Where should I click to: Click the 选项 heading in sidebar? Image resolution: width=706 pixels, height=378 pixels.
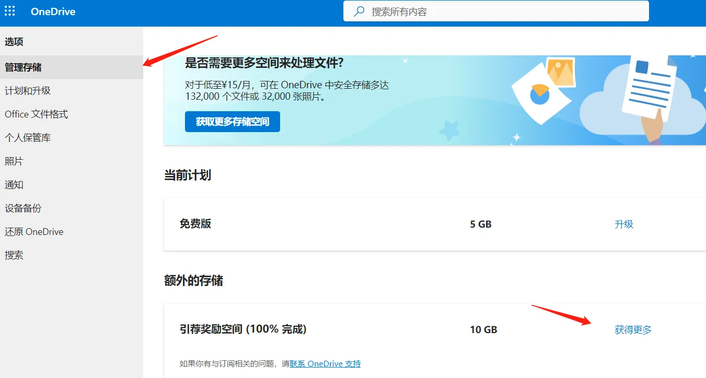point(14,42)
